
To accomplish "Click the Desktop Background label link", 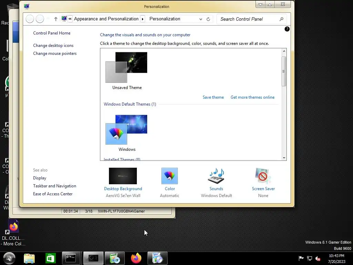I will [123, 189].
